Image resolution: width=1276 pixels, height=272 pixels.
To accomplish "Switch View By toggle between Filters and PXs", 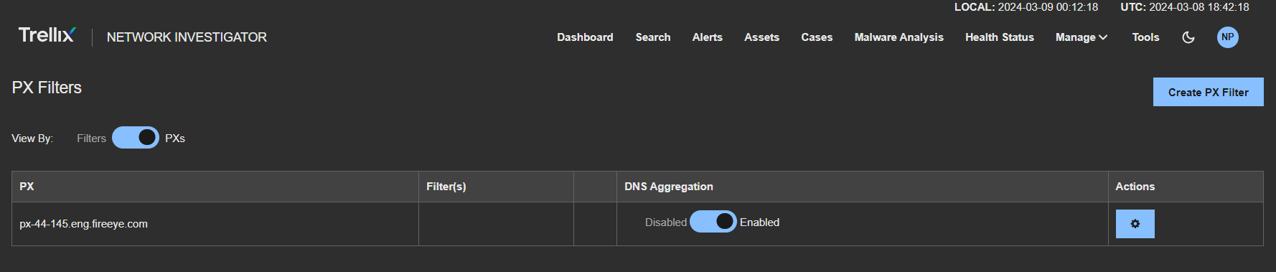I will coord(136,138).
